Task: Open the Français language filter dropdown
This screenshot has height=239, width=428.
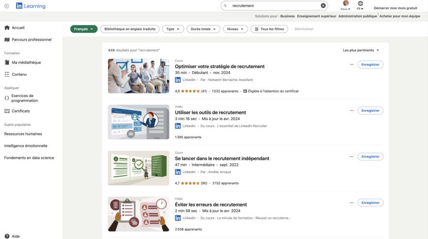Action: coord(84,29)
